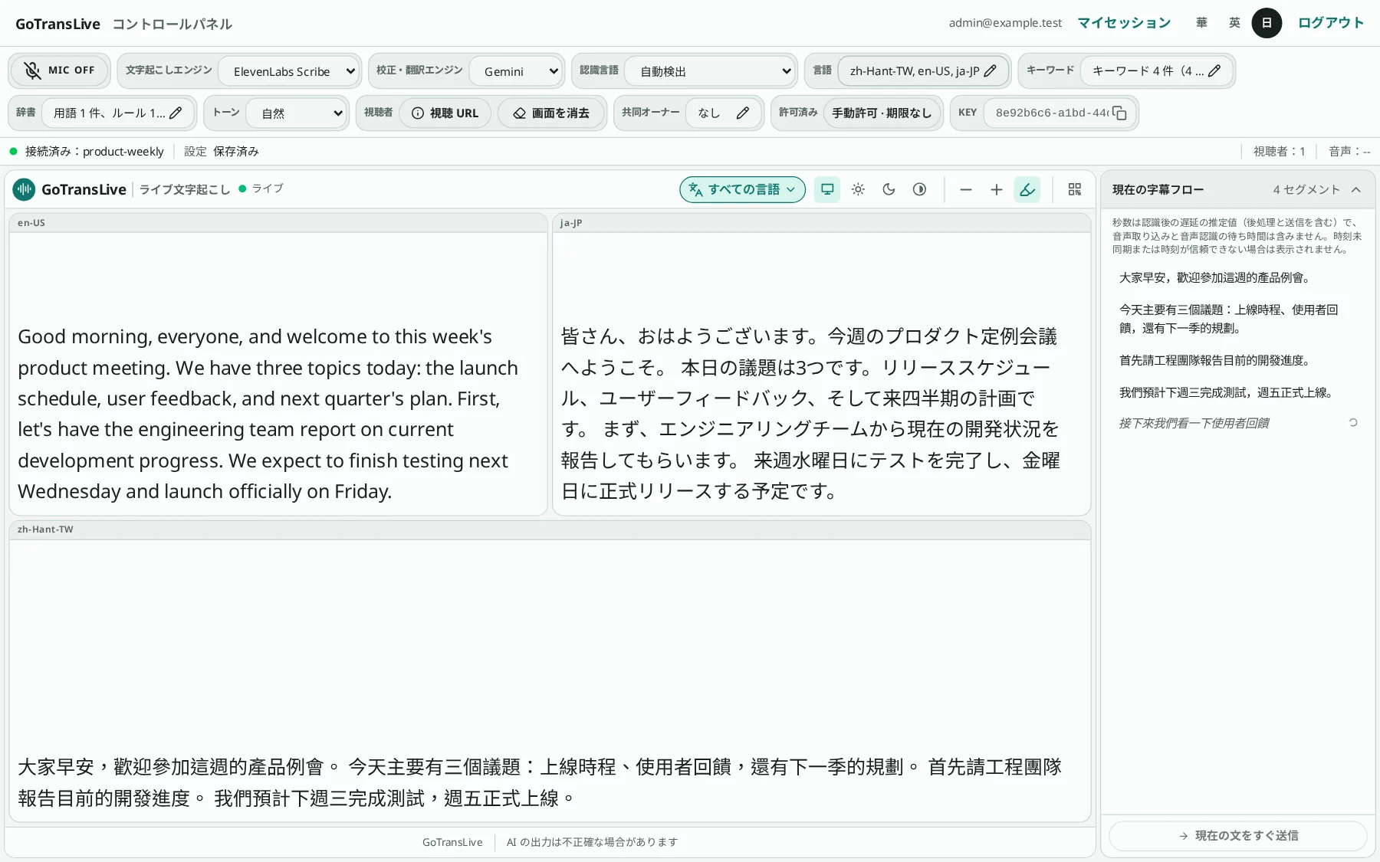The width and height of the screenshot is (1380, 862).
Task: Open the すべての言語 language filter dropdown
Action: (x=742, y=189)
